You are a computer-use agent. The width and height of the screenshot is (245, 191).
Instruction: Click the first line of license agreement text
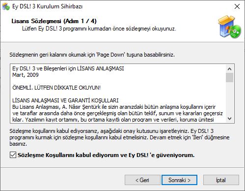coord(68,68)
